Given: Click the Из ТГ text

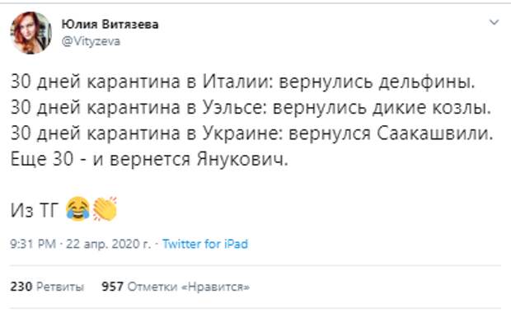Looking at the screenshot, I should point(35,210).
